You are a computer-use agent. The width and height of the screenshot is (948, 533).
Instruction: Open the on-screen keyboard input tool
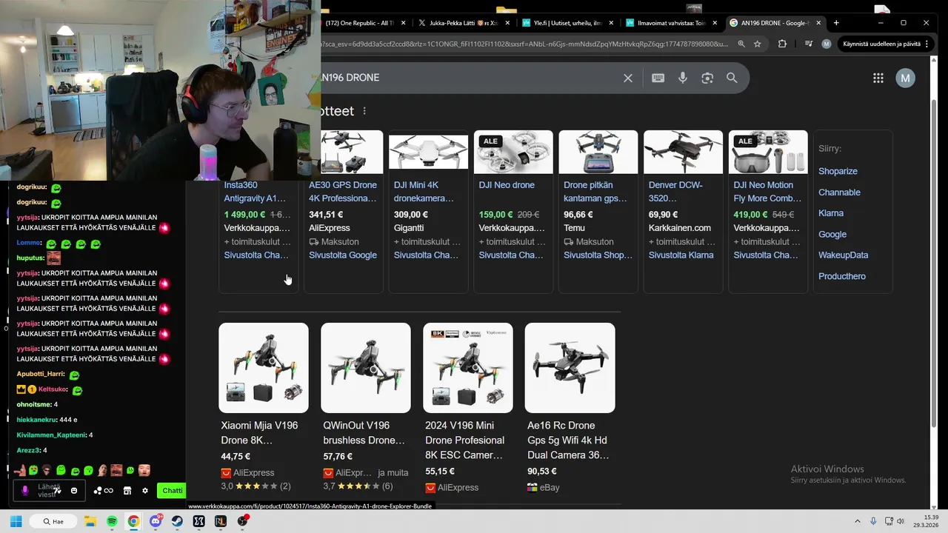tap(658, 78)
